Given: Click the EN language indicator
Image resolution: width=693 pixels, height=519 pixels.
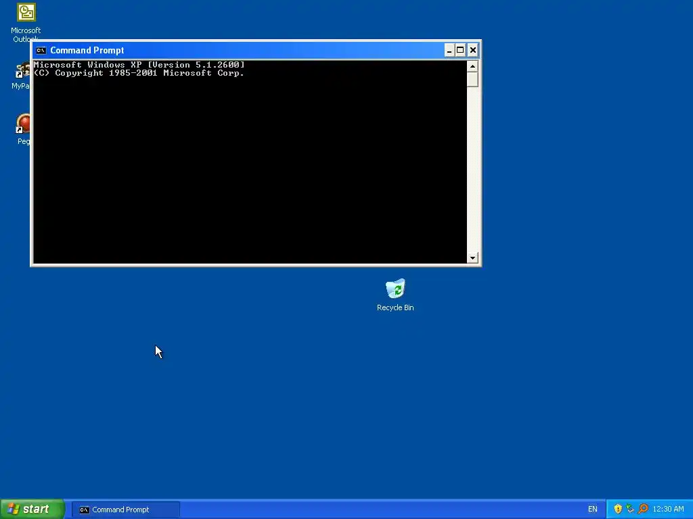Looking at the screenshot, I should pos(593,510).
